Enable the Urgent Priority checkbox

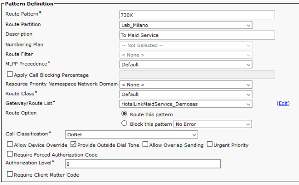click(210, 145)
